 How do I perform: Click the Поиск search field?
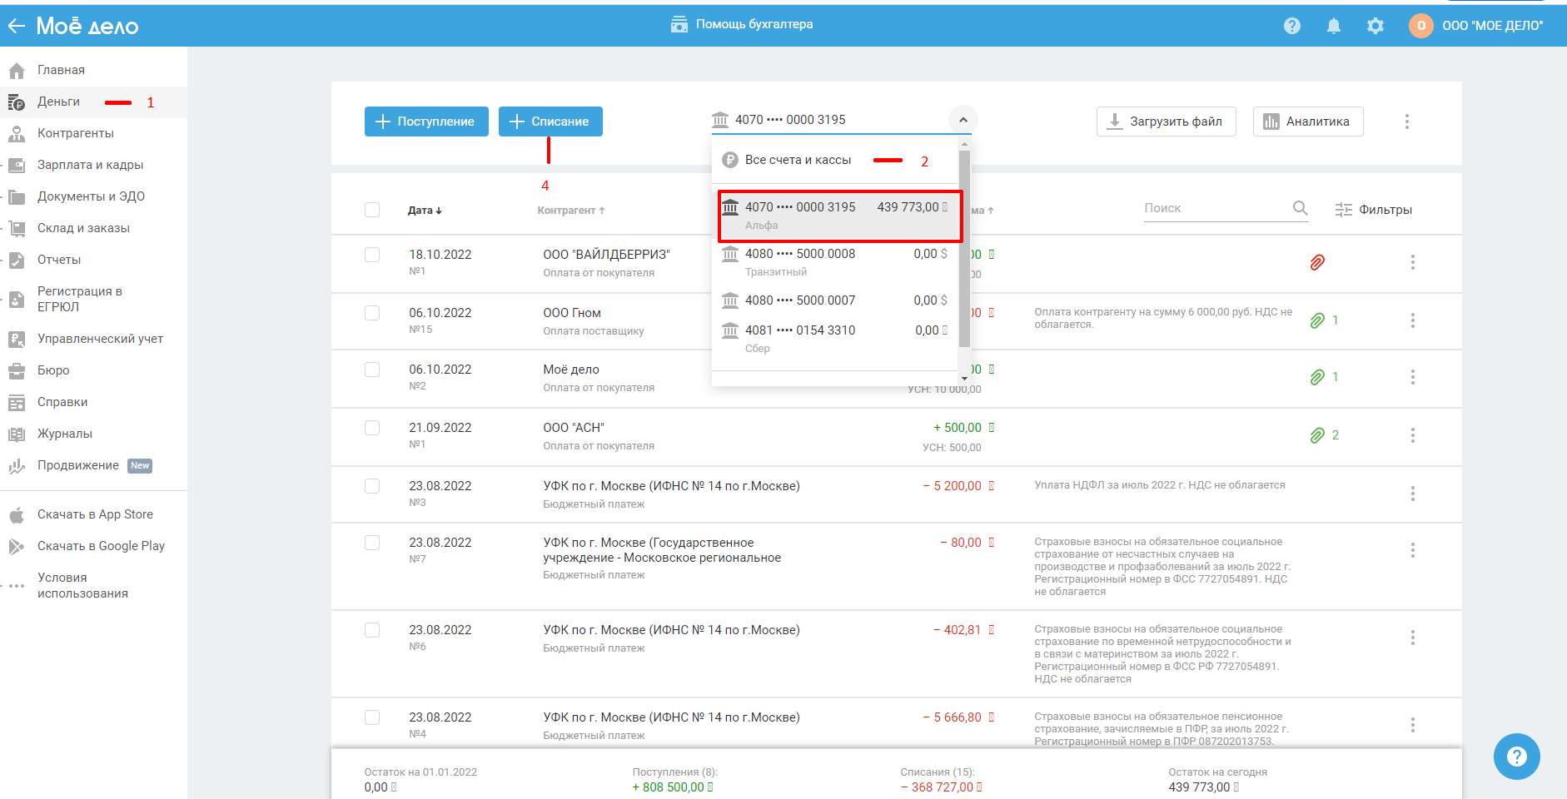(x=1215, y=208)
